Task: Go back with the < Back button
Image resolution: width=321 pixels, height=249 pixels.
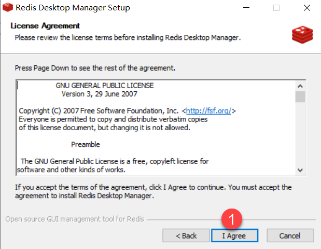Action: tap(186, 236)
